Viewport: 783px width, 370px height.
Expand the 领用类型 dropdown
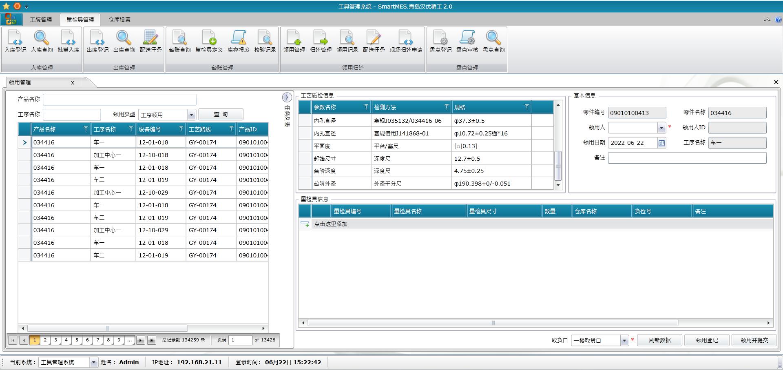click(x=191, y=115)
